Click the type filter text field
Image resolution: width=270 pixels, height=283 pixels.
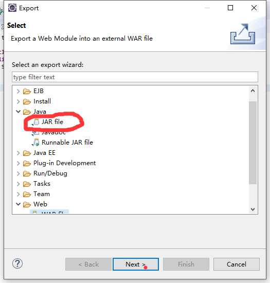tap(135, 77)
